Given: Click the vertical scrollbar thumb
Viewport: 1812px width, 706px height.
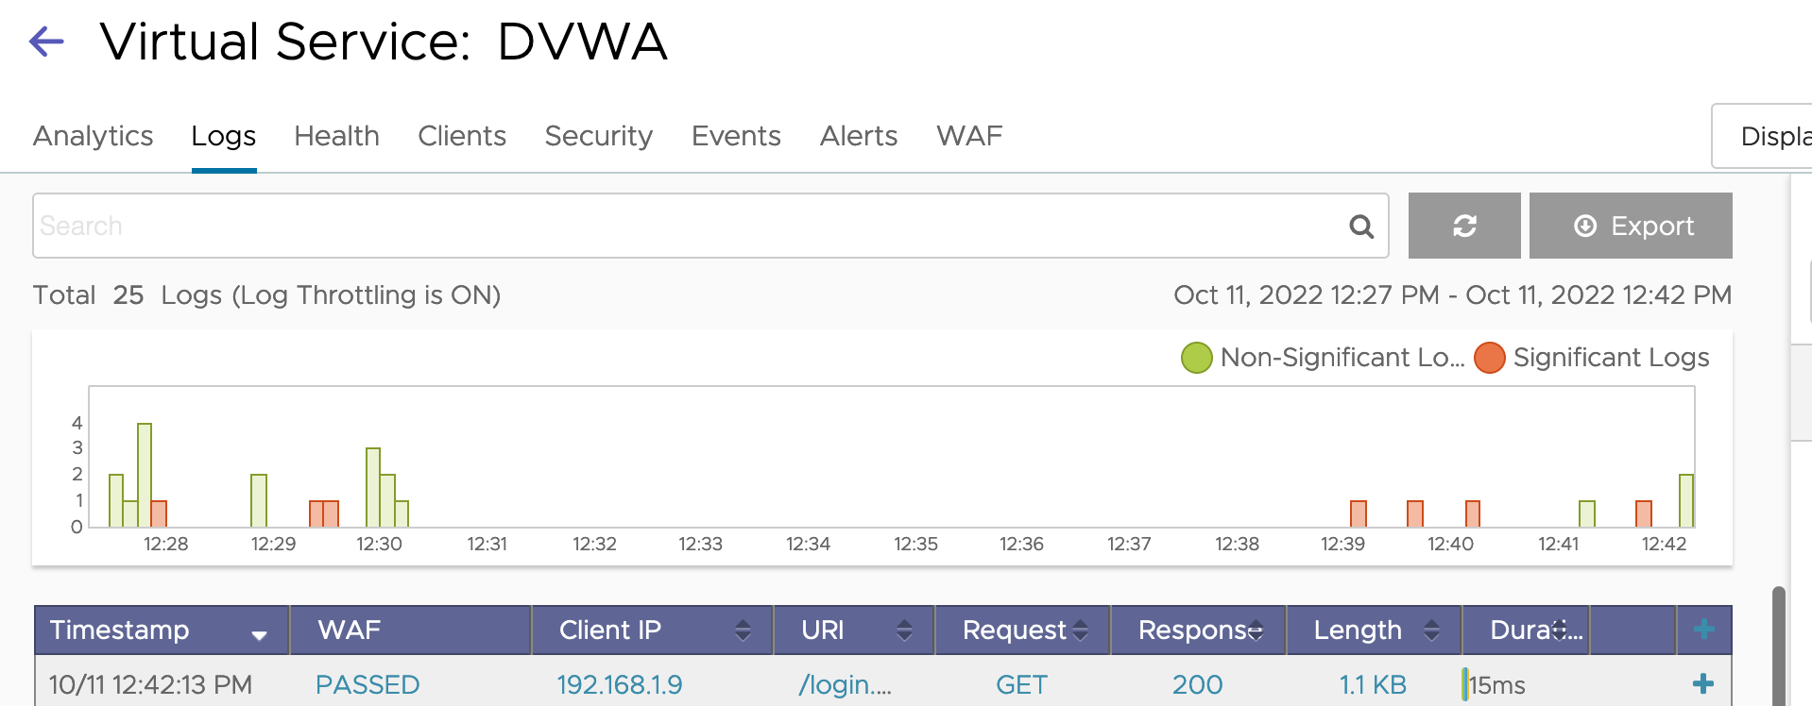Looking at the screenshot, I should pyautogui.click(x=1779, y=646).
